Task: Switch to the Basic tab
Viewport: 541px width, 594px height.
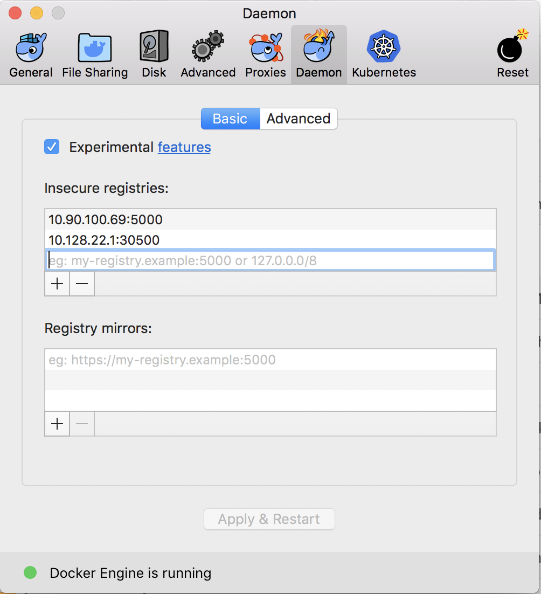Action: [x=231, y=119]
